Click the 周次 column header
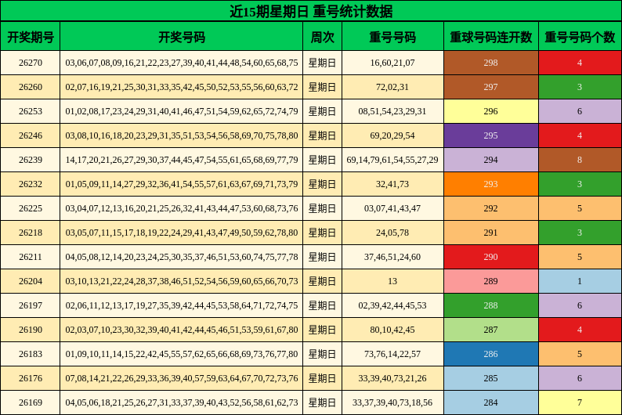This screenshot has height=415, width=622. pos(322,37)
